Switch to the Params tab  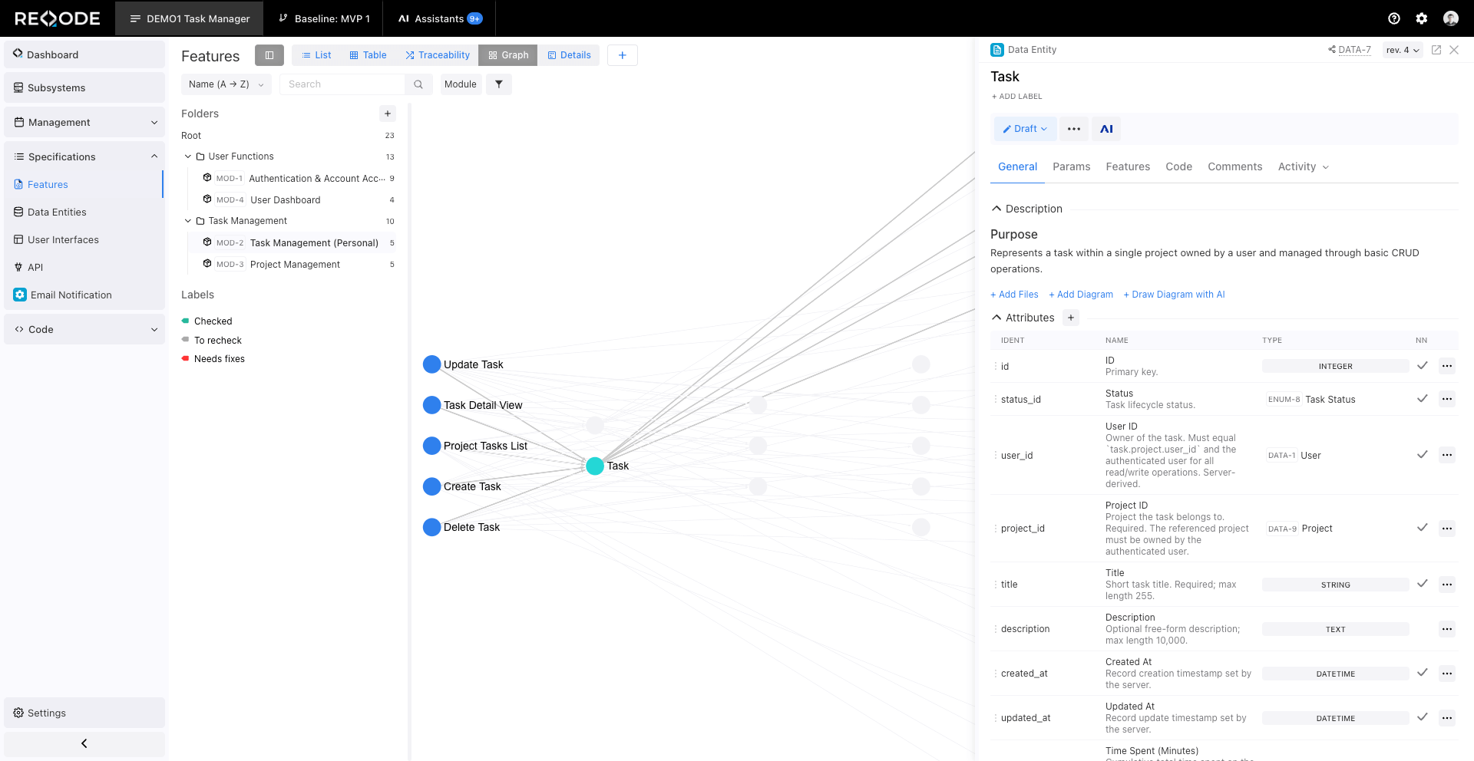pyautogui.click(x=1071, y=166)
